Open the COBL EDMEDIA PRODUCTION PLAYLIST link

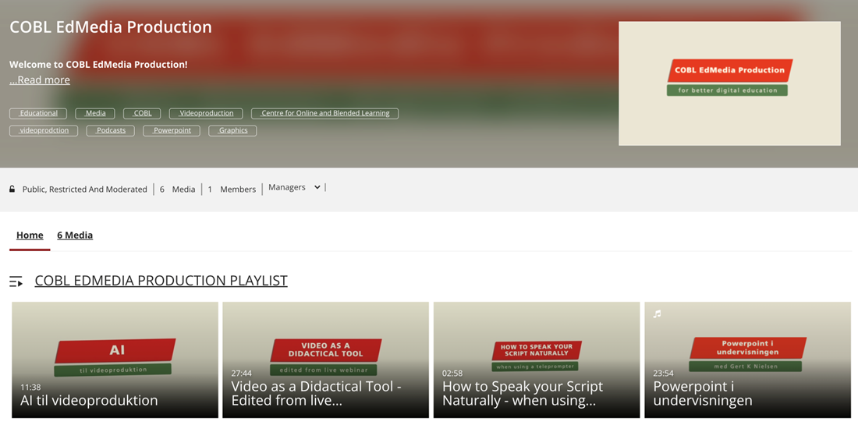coord(161,281)
